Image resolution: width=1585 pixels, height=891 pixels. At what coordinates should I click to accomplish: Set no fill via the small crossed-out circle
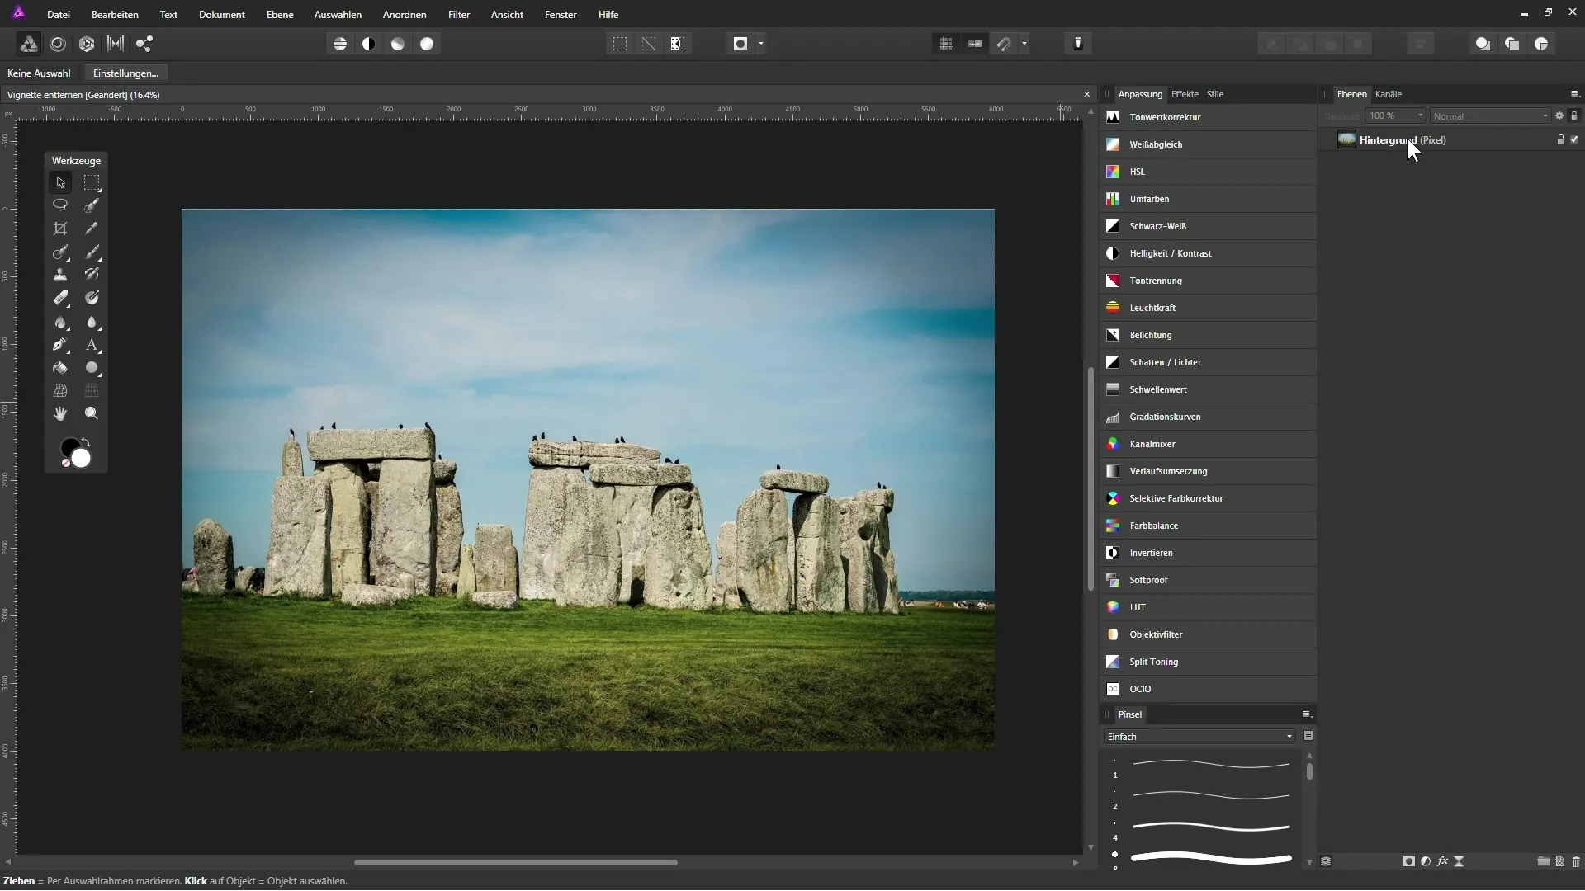coord(66,464)
